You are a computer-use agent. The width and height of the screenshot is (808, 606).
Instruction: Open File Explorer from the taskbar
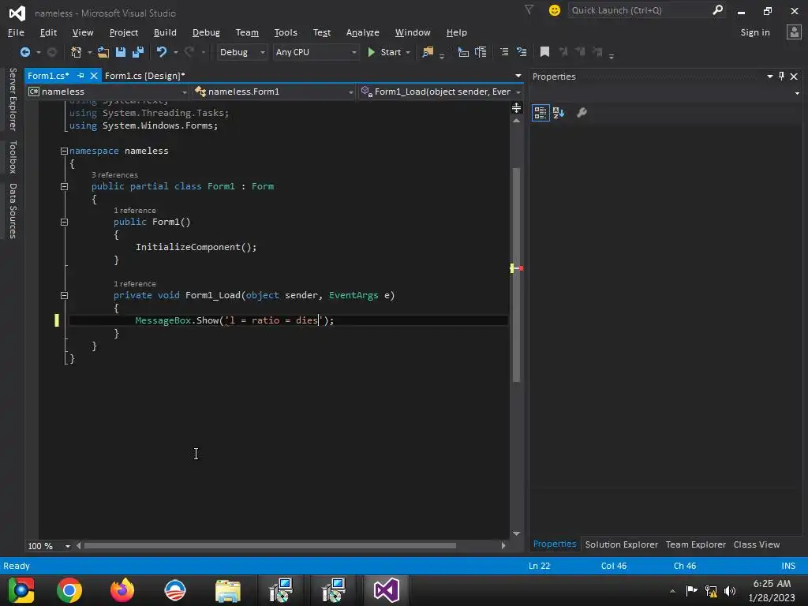click(228, 590)
